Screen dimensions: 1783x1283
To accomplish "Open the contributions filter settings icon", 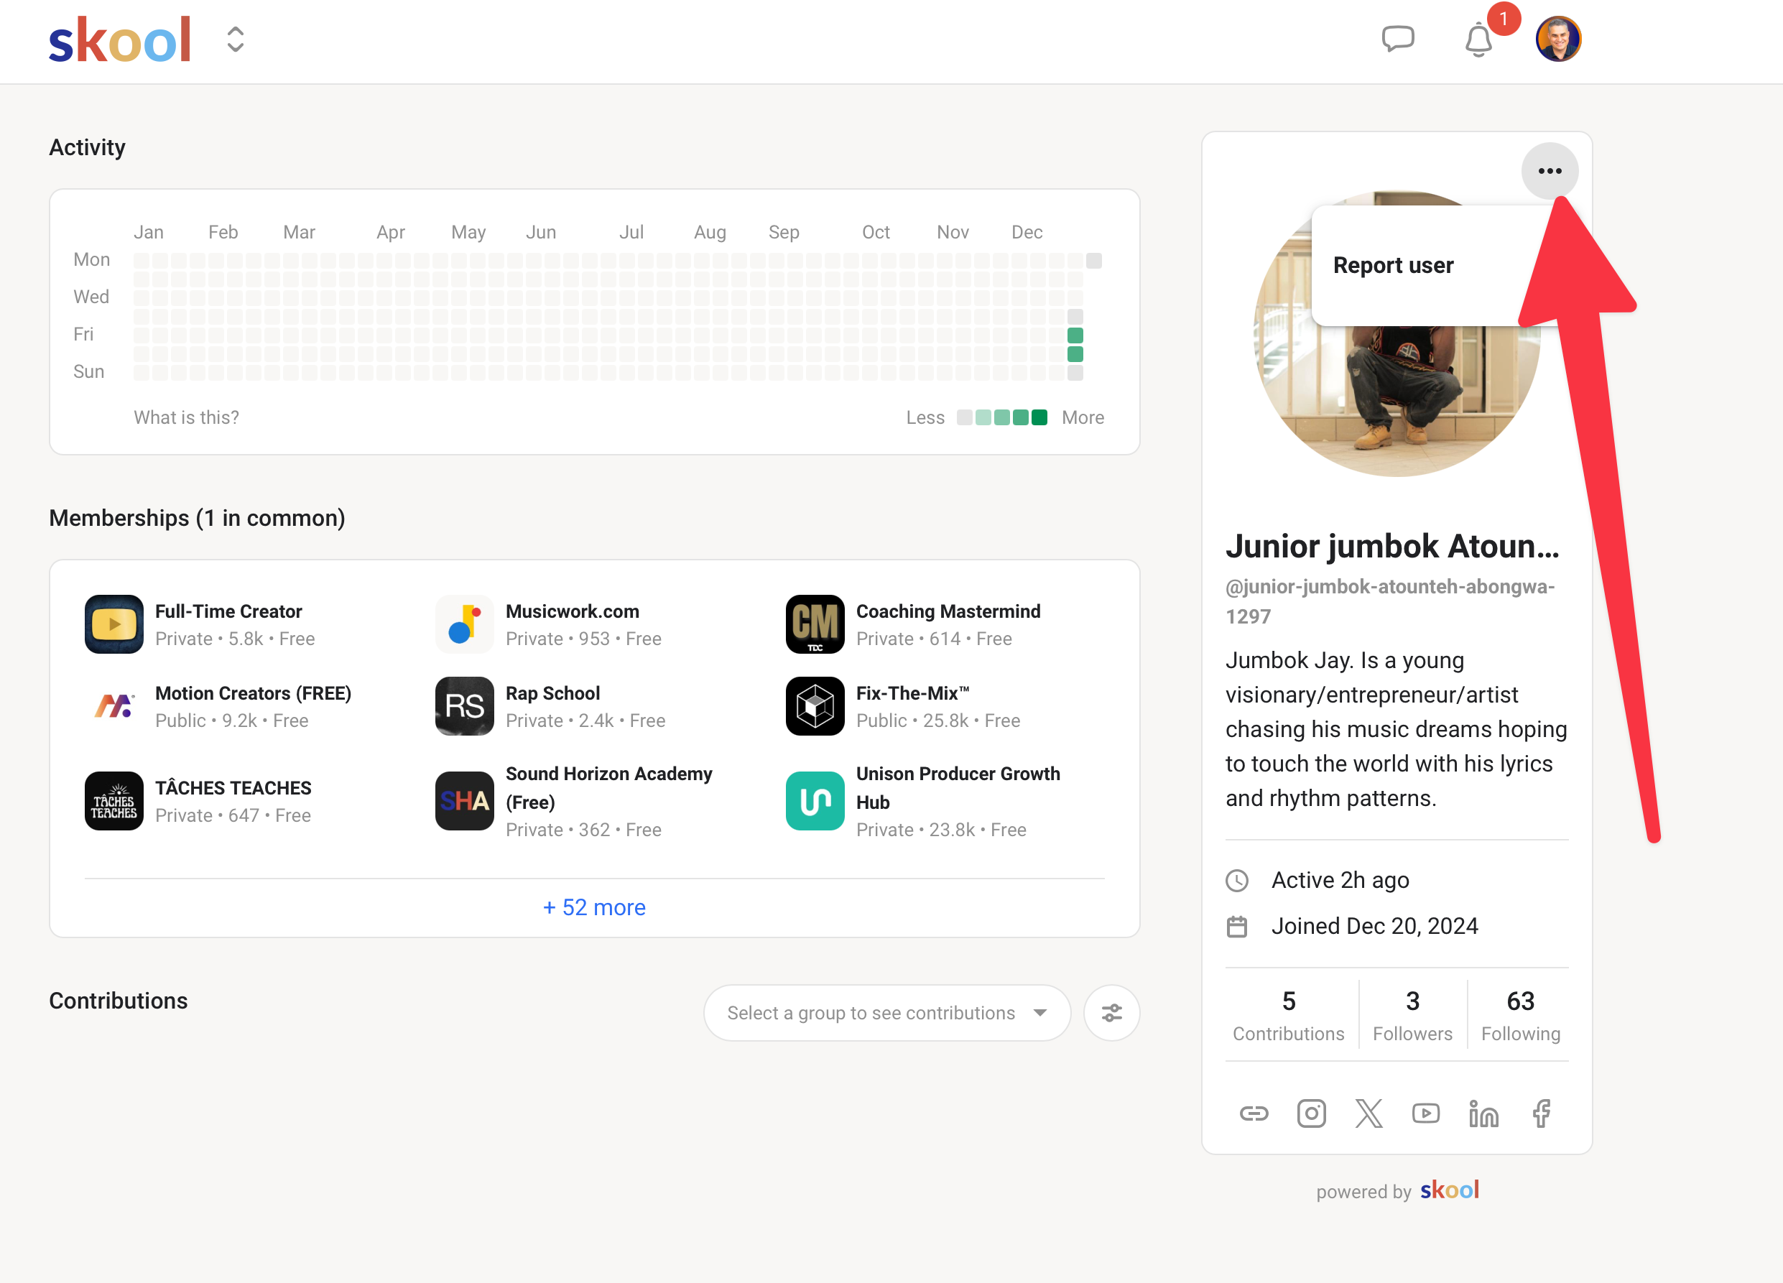I will pyautogui.click(x=1111, y=1013).
